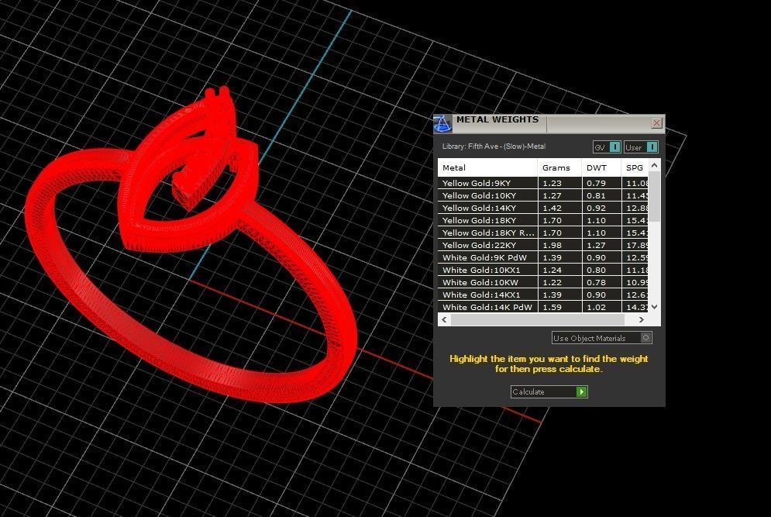Click the 0.92 DWT cell for 14KY
Image resolution: width=771 pixels, height=517 pixels.
point(601,208)
